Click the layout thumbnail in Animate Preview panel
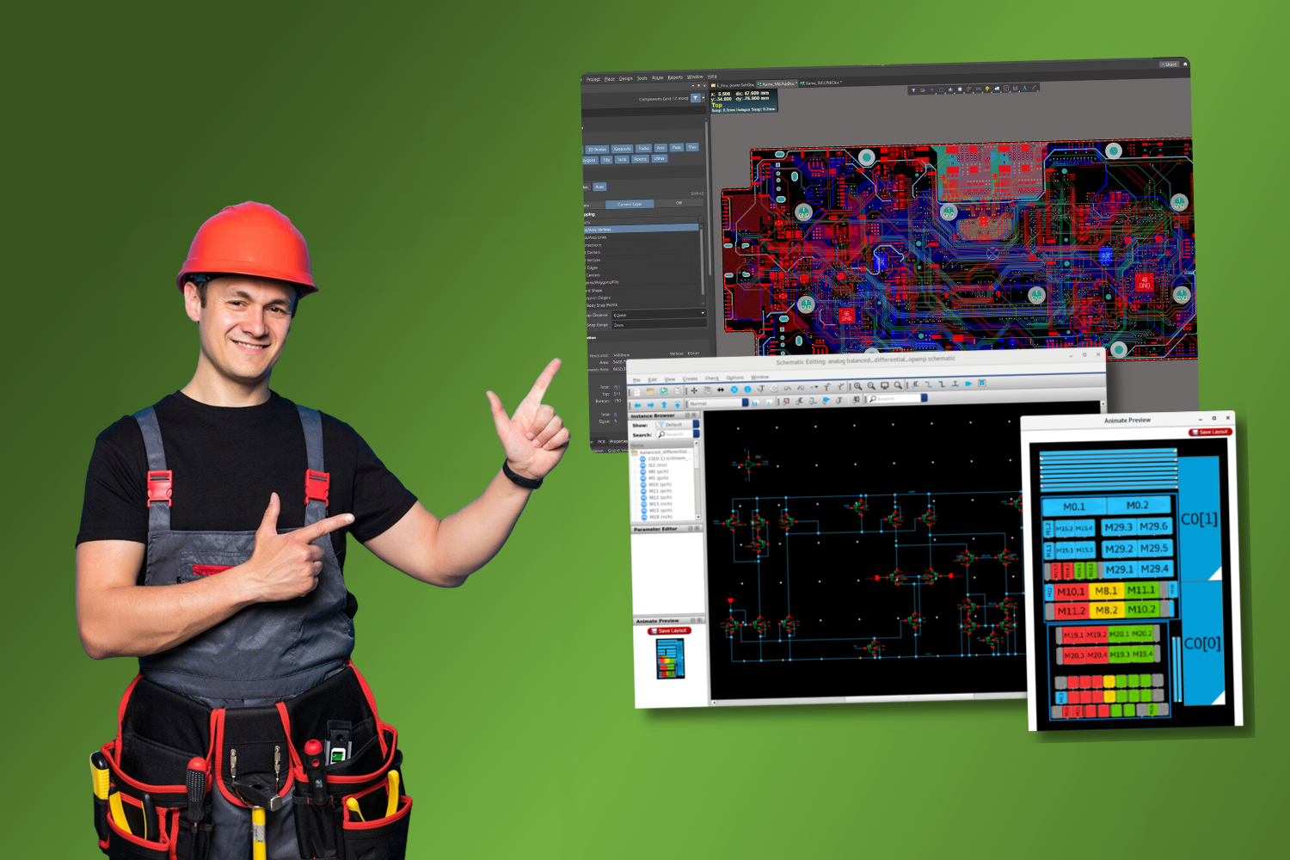This screenshot has width=1290, height=860. click(x=671, y=658)
